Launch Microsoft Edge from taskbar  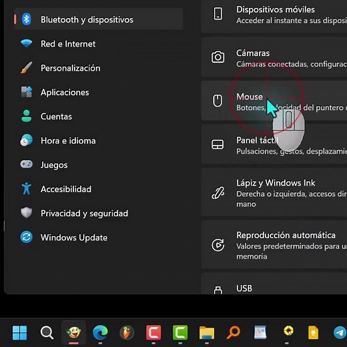(100, 332)
